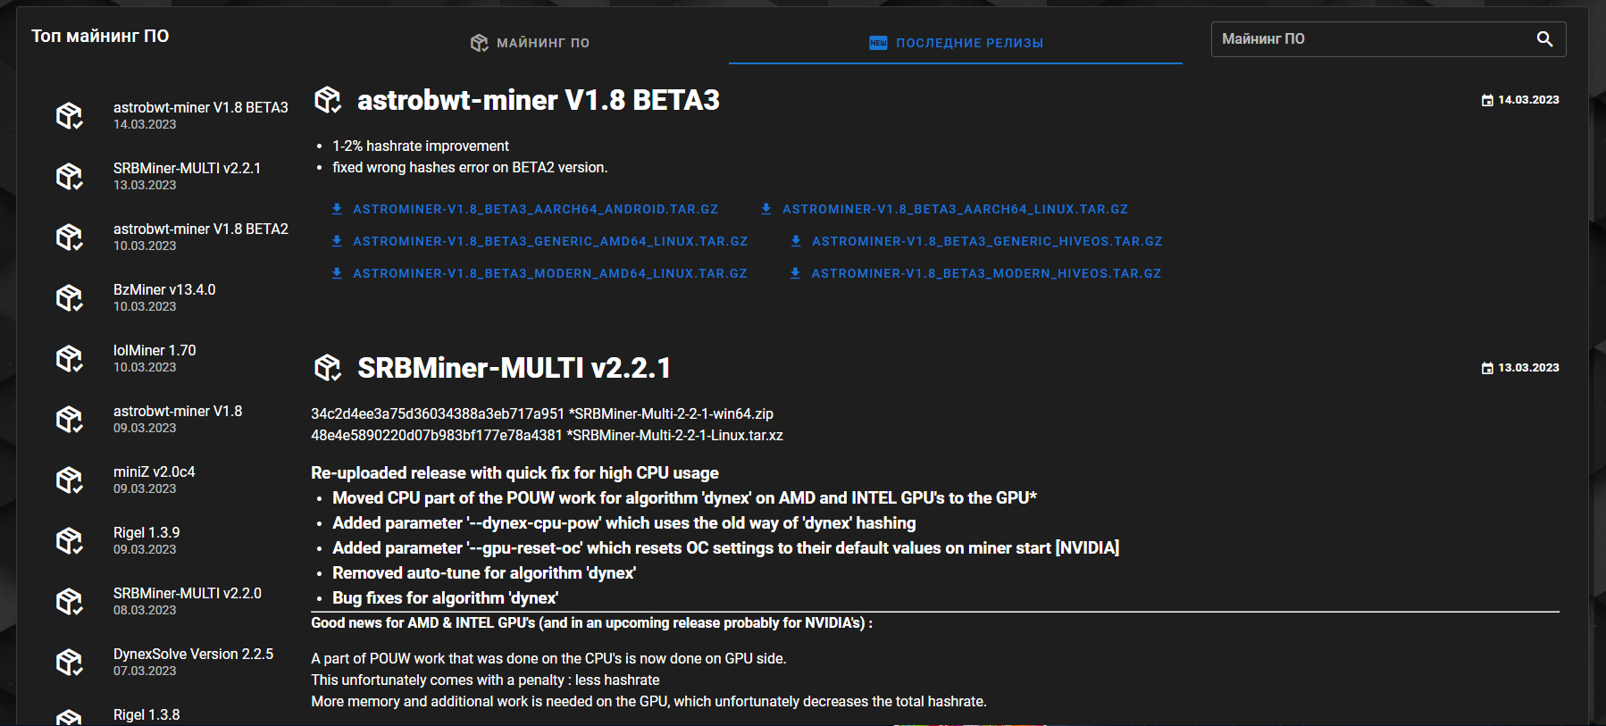Click download arrow icon for AARCH64_ANDROID archive

[x=337, y=209]
